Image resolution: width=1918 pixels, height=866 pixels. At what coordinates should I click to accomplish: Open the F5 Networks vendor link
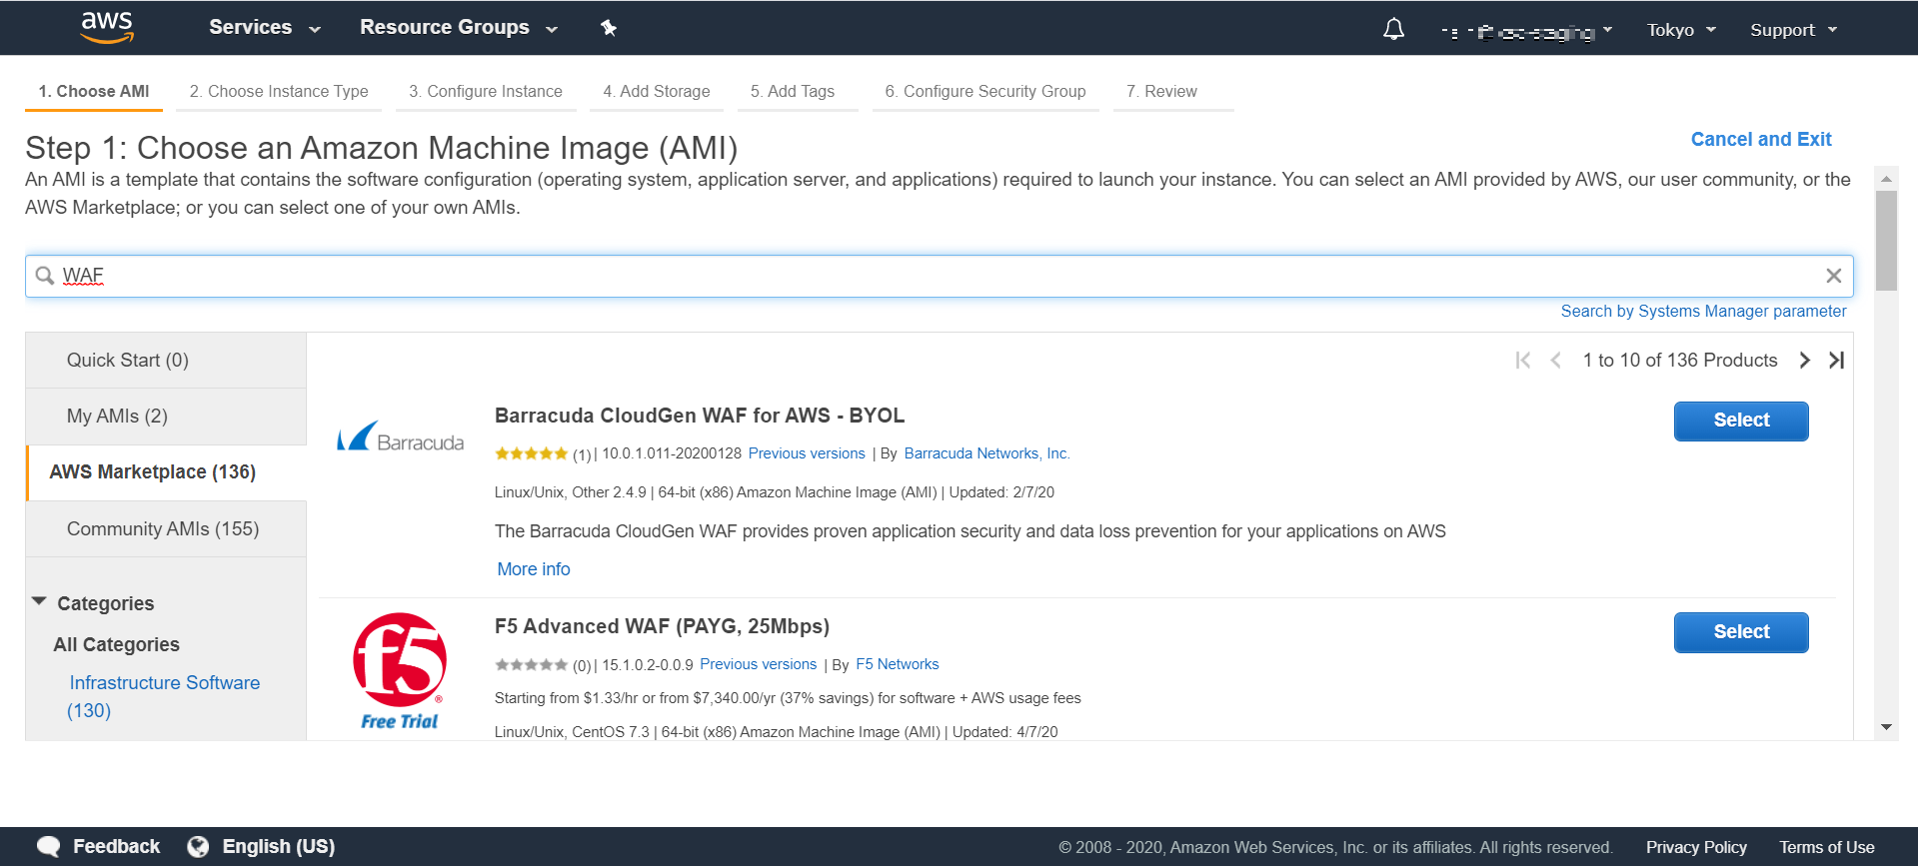coord(897,664)
